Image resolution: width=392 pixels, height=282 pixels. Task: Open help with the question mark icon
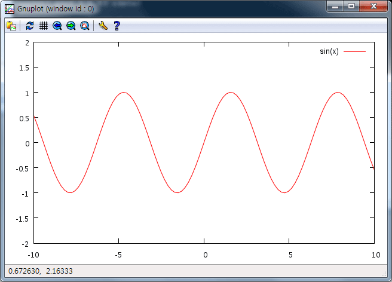tap(117, 26)
